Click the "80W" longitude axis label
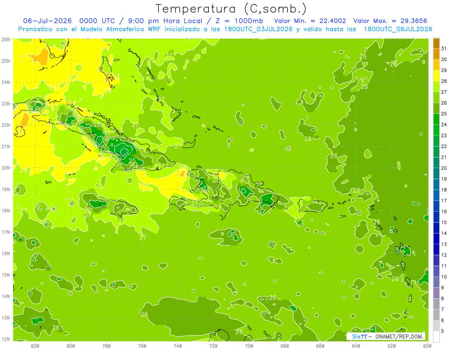This screenshot has height=351, width=454. tap(70, 345)
